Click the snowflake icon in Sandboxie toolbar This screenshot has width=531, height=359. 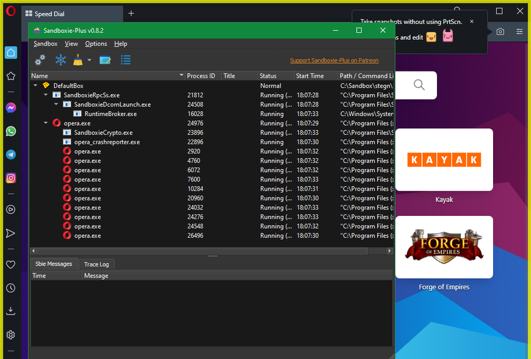(x=61, y=60)
